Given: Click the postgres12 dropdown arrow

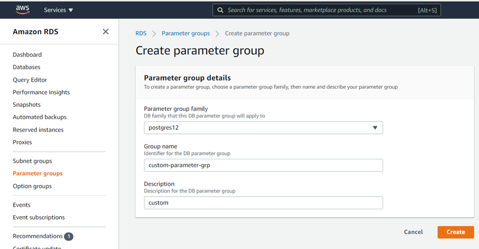Looking at the screenshot, I should pyautogui.click(x=375, y=127).
